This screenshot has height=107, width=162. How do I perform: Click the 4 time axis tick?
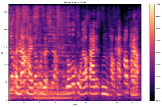coord(132,103)
